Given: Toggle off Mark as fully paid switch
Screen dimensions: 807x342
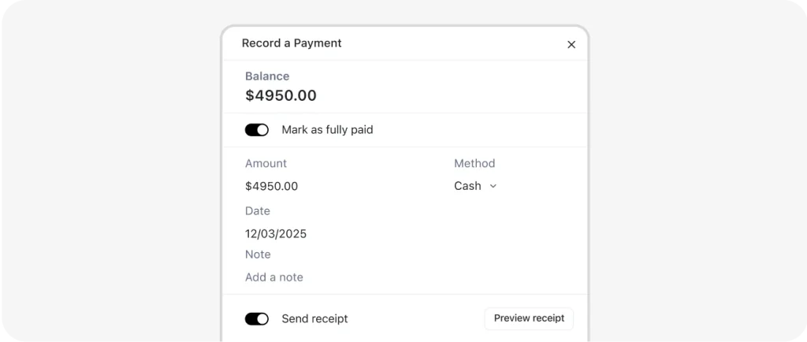Looking at the screenshot, I should coord(257,130).
